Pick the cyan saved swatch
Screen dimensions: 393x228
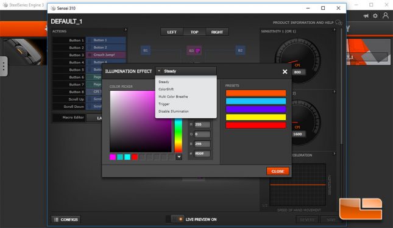tap(127, 157)
